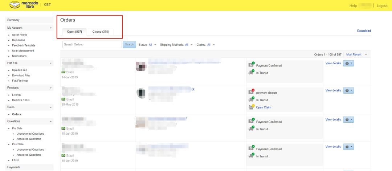Viewport: 392px width, 171px height.
Task: Go to Seller Profile
Action: click(20, 35)
